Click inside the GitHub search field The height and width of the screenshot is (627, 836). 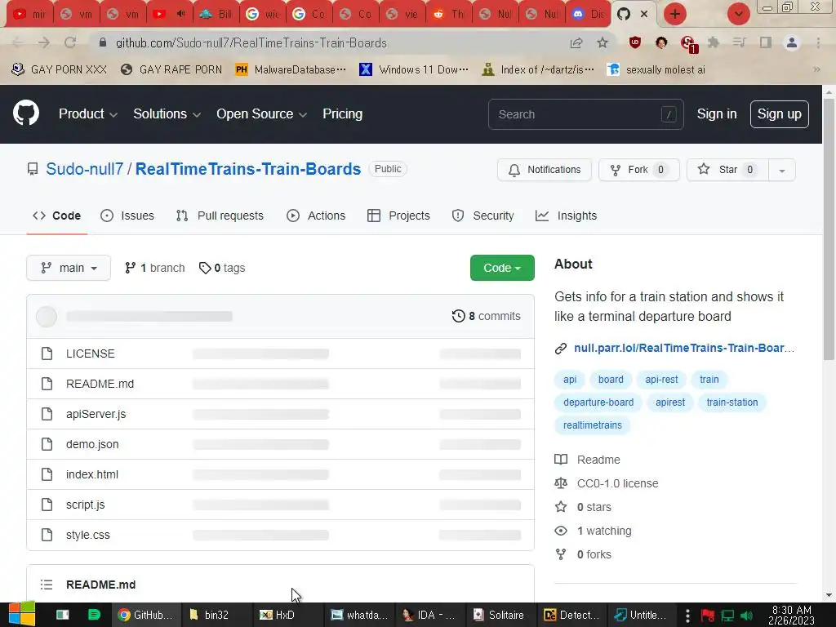point(585,114)
